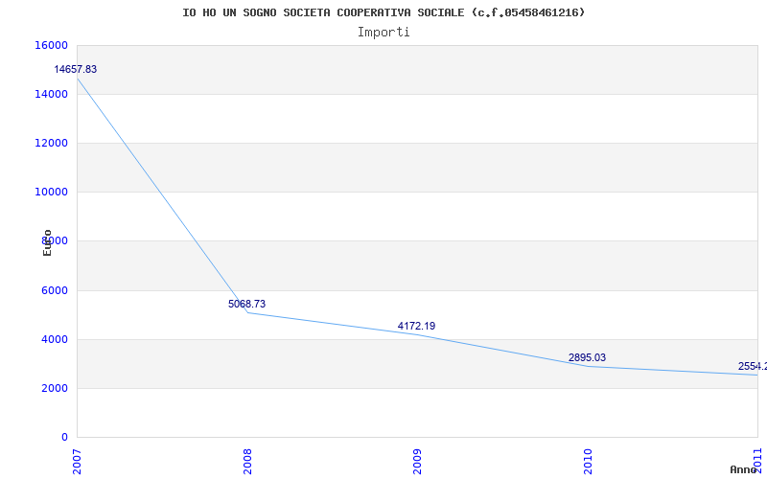This screenshot has width=767, height=479.
Task: Select the y-axis tick 12000
Action: [51, 143]
